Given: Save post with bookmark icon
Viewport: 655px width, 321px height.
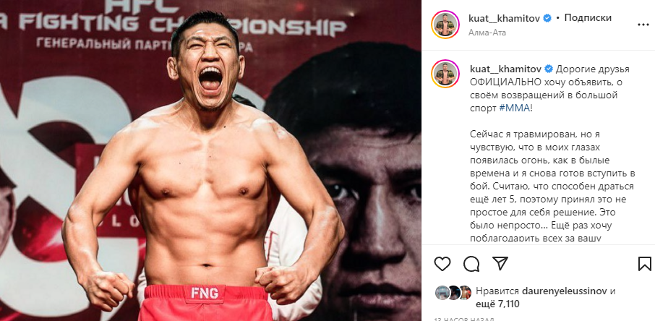Looking at the screenshot, I should pyautogui.click(x=645, y=264).
